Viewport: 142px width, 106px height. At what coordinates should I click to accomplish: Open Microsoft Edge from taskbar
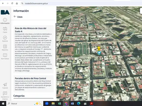pyautogui.click(x=79, y=104)
